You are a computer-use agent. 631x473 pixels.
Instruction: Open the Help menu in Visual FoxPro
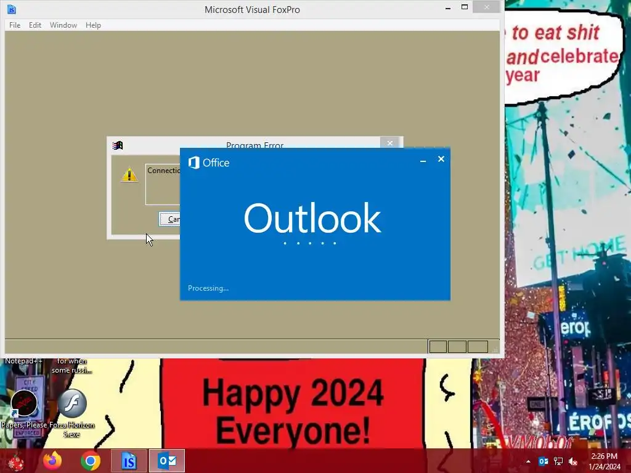tap(93, 25)
